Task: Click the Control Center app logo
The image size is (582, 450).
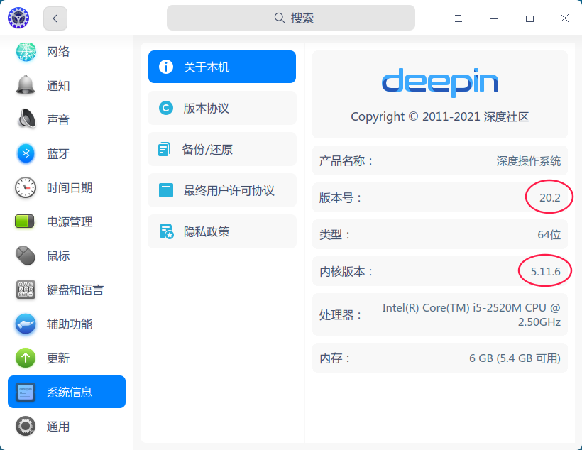Action: (18, 18)
